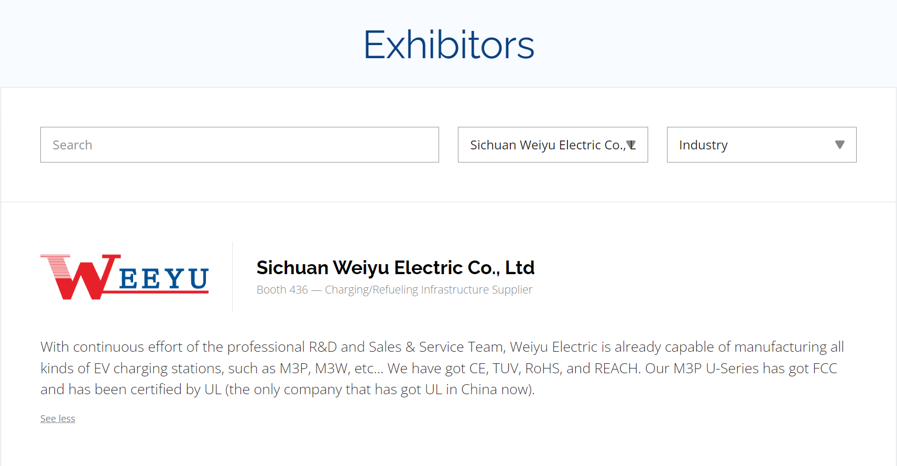Click the triangle arrow on Industry dropdown
This screenshot has width=897, height=466.
click(839, 145)
